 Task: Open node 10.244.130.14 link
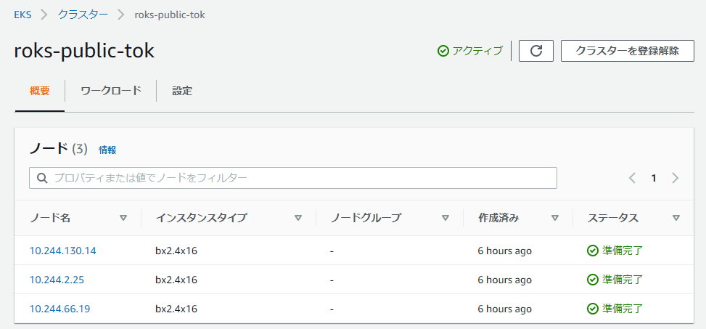(62, 251)
